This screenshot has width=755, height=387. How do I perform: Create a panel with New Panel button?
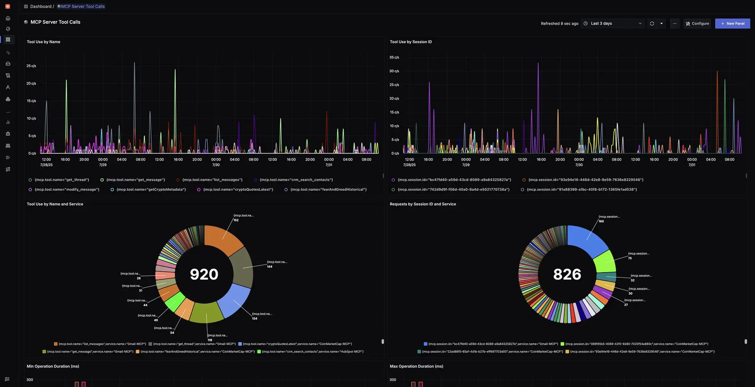[732, 23]
